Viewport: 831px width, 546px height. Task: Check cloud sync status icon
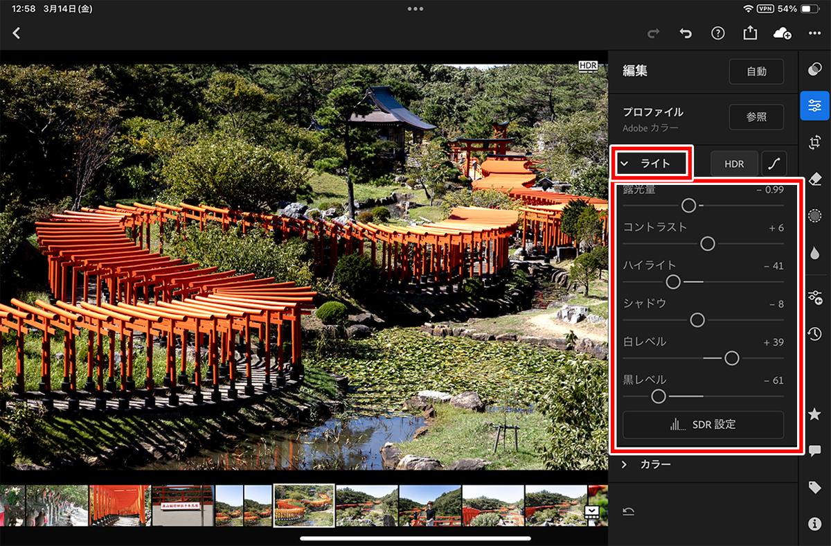click(782, 33)
